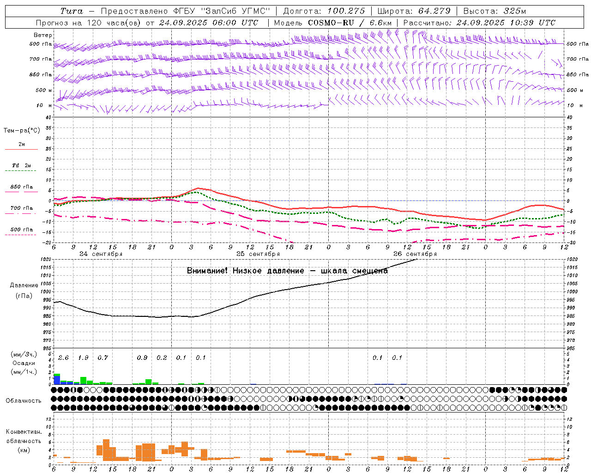Click the "26 сентября" date label
This screenshot has height=473, width=591.
tap(415, 254)
